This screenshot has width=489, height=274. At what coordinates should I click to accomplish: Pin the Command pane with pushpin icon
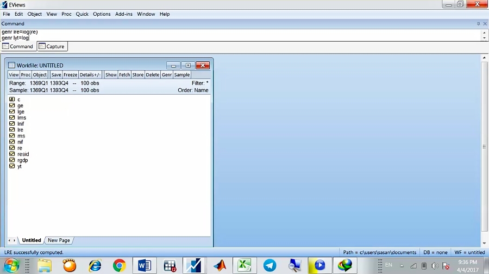478,24
